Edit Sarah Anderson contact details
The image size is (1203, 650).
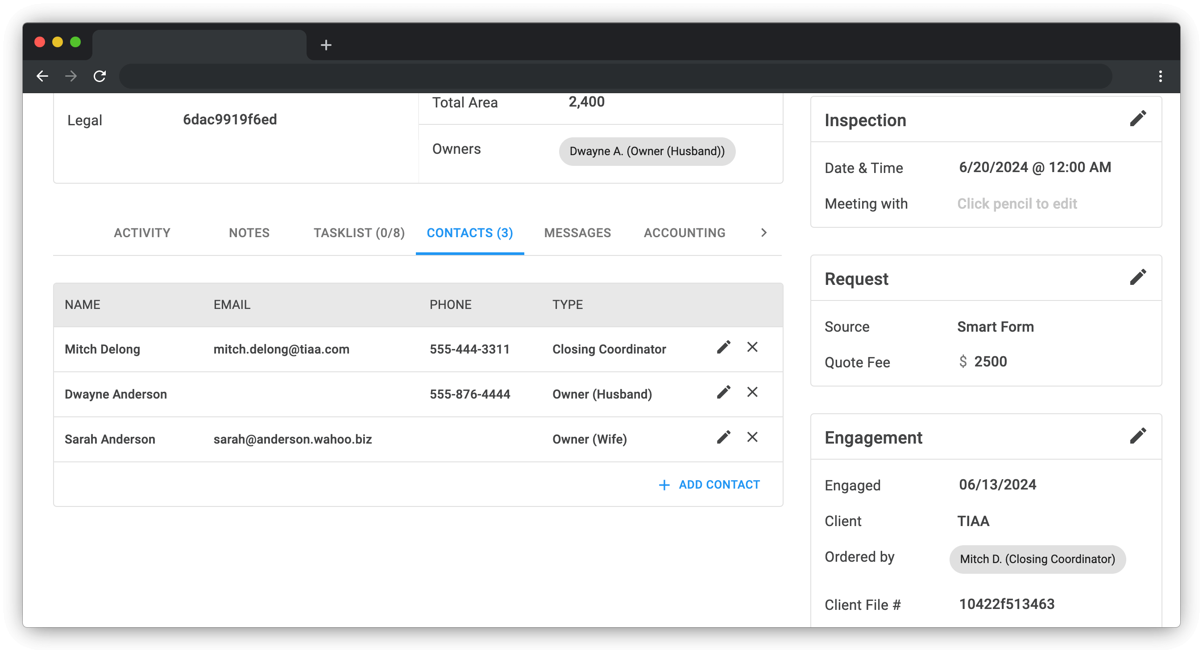[x=723, y=437]
